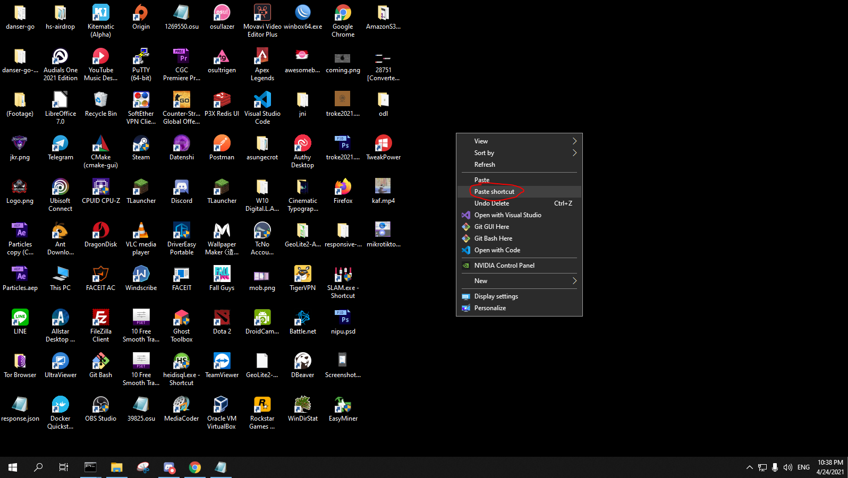Click the OBS Studio icon

tap(100, 409)
